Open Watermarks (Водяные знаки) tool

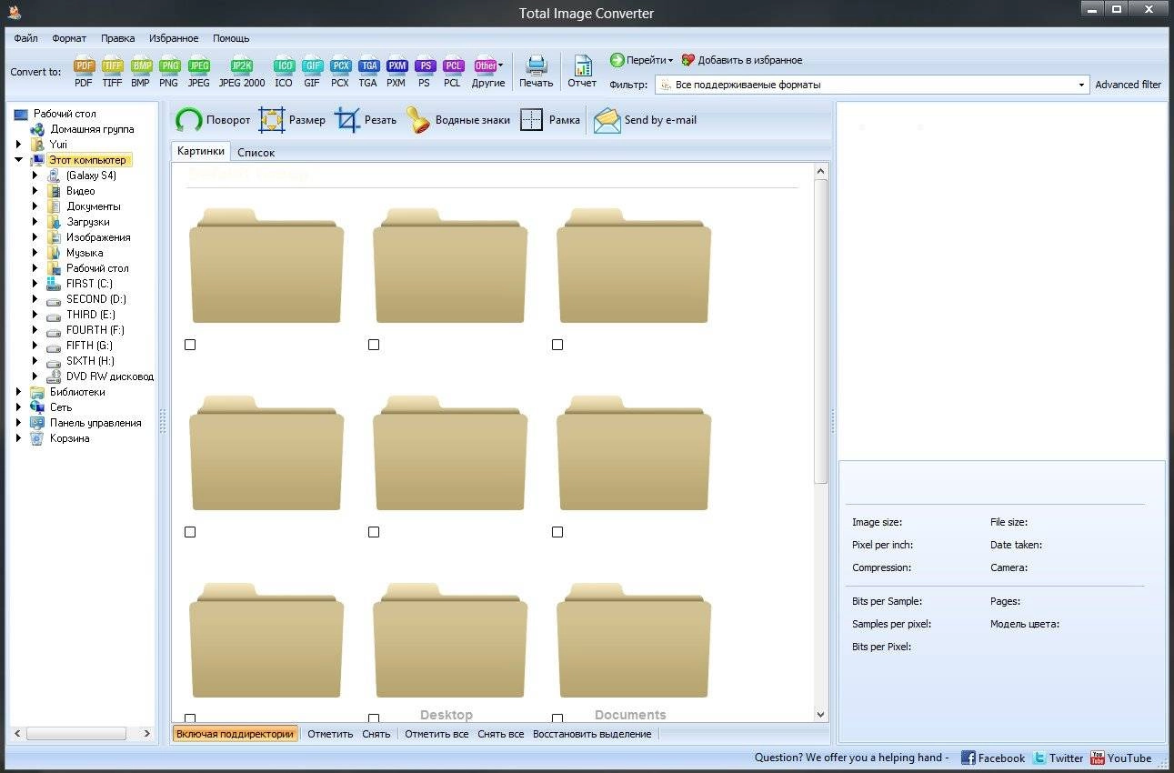tap(458, 120)
